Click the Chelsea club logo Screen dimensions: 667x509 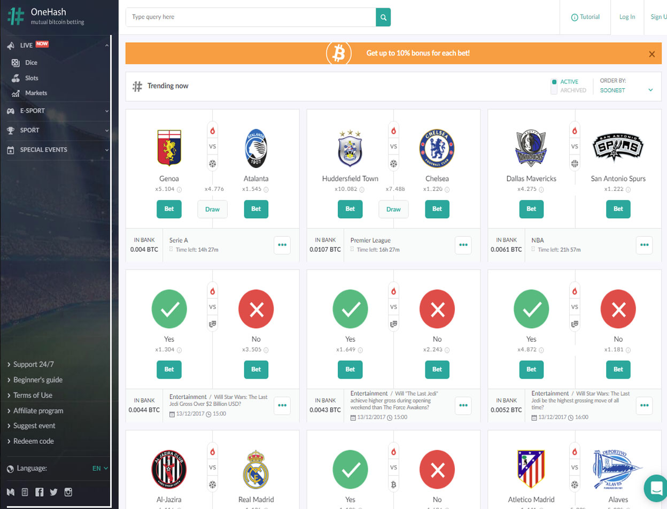(x=437, y=147)
